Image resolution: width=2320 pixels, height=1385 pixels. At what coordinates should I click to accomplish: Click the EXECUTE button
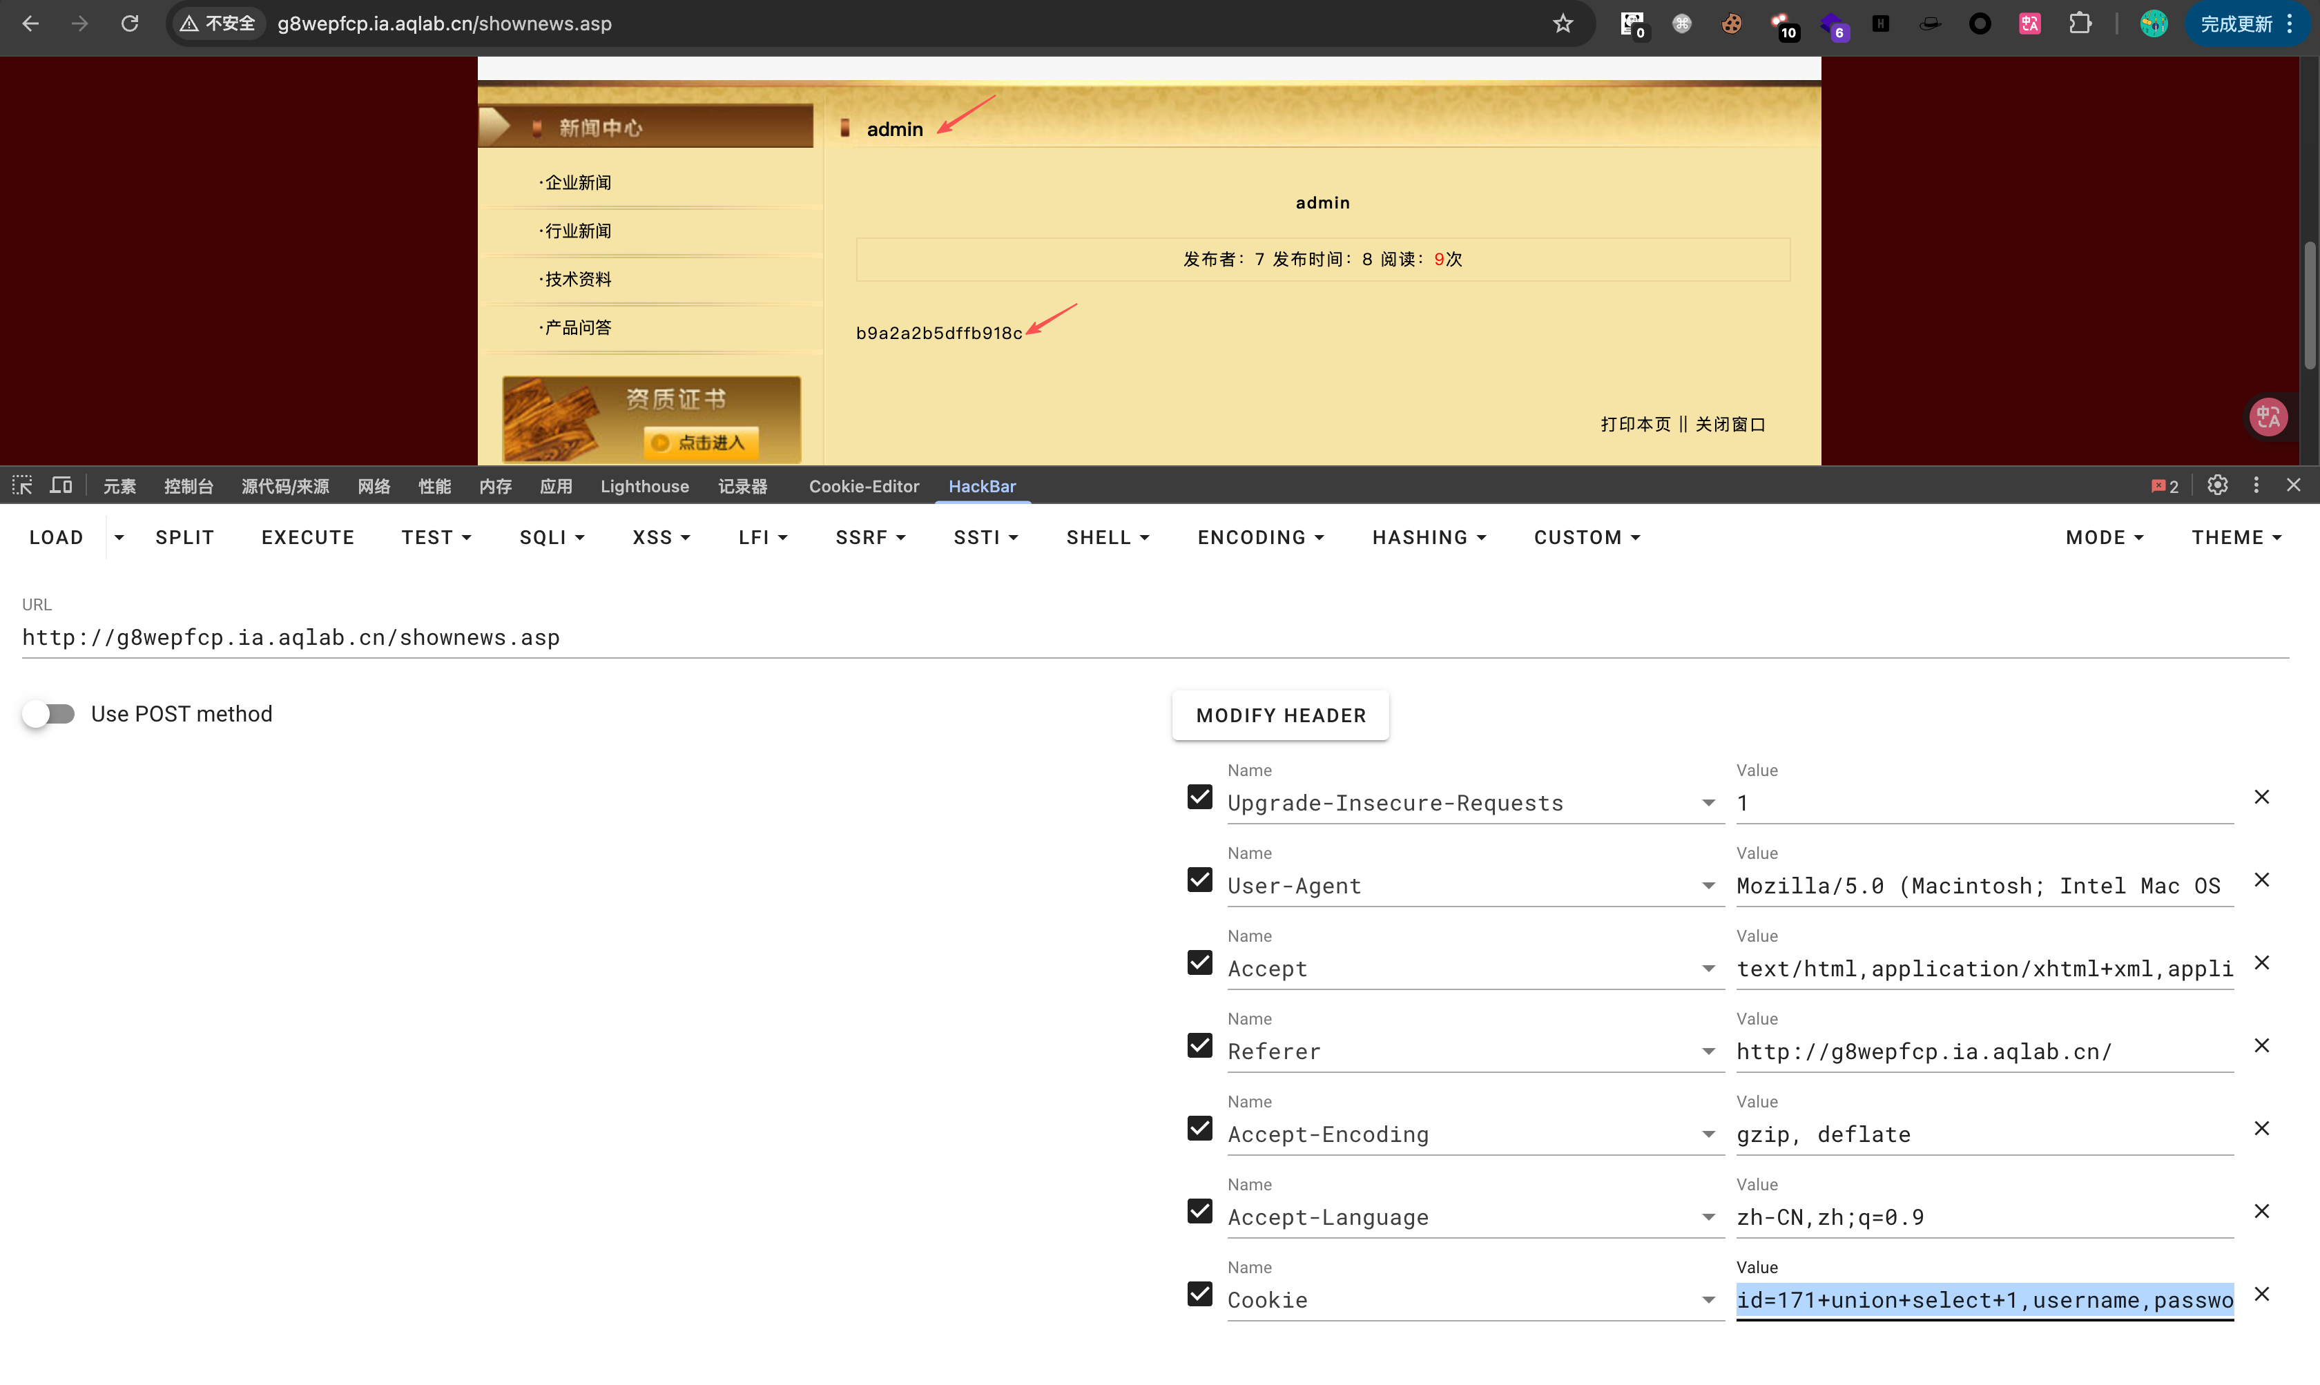308,538
